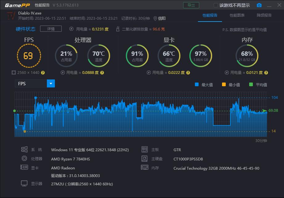Click the 详情 details button

[51, 29]
